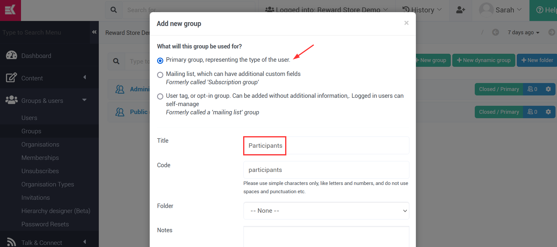The image size is (557, 247).
Task: Collapse the sidebar with double-chevron icon
Action: [x=94, y=32]
